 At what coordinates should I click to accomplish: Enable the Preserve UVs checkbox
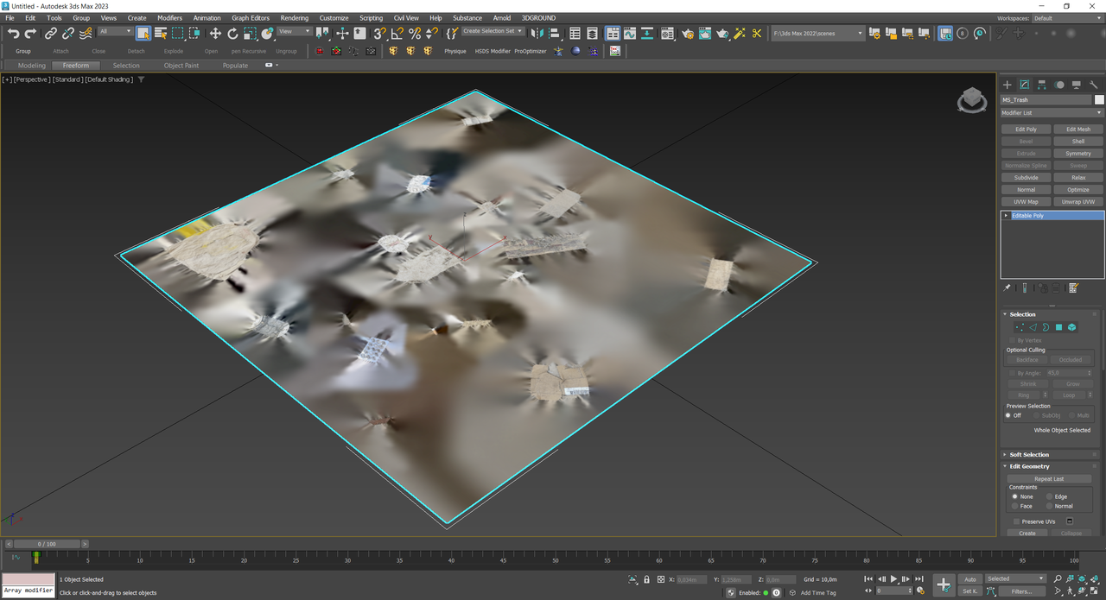[x=1016, y=521]
